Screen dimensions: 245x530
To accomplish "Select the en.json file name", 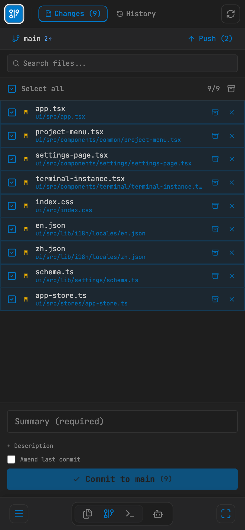I will 50,225.
